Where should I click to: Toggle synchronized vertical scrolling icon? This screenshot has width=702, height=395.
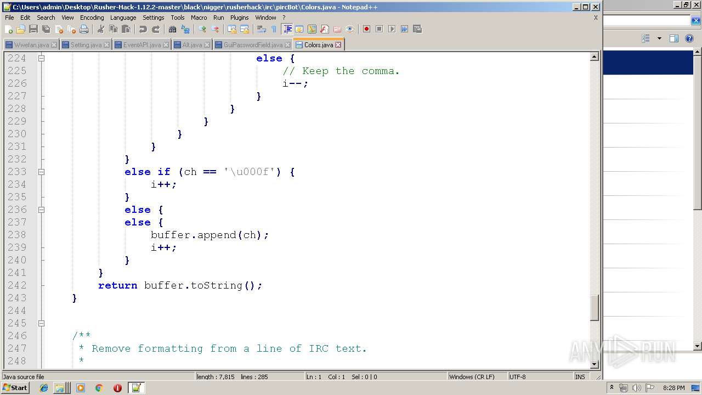pos(232,29)
